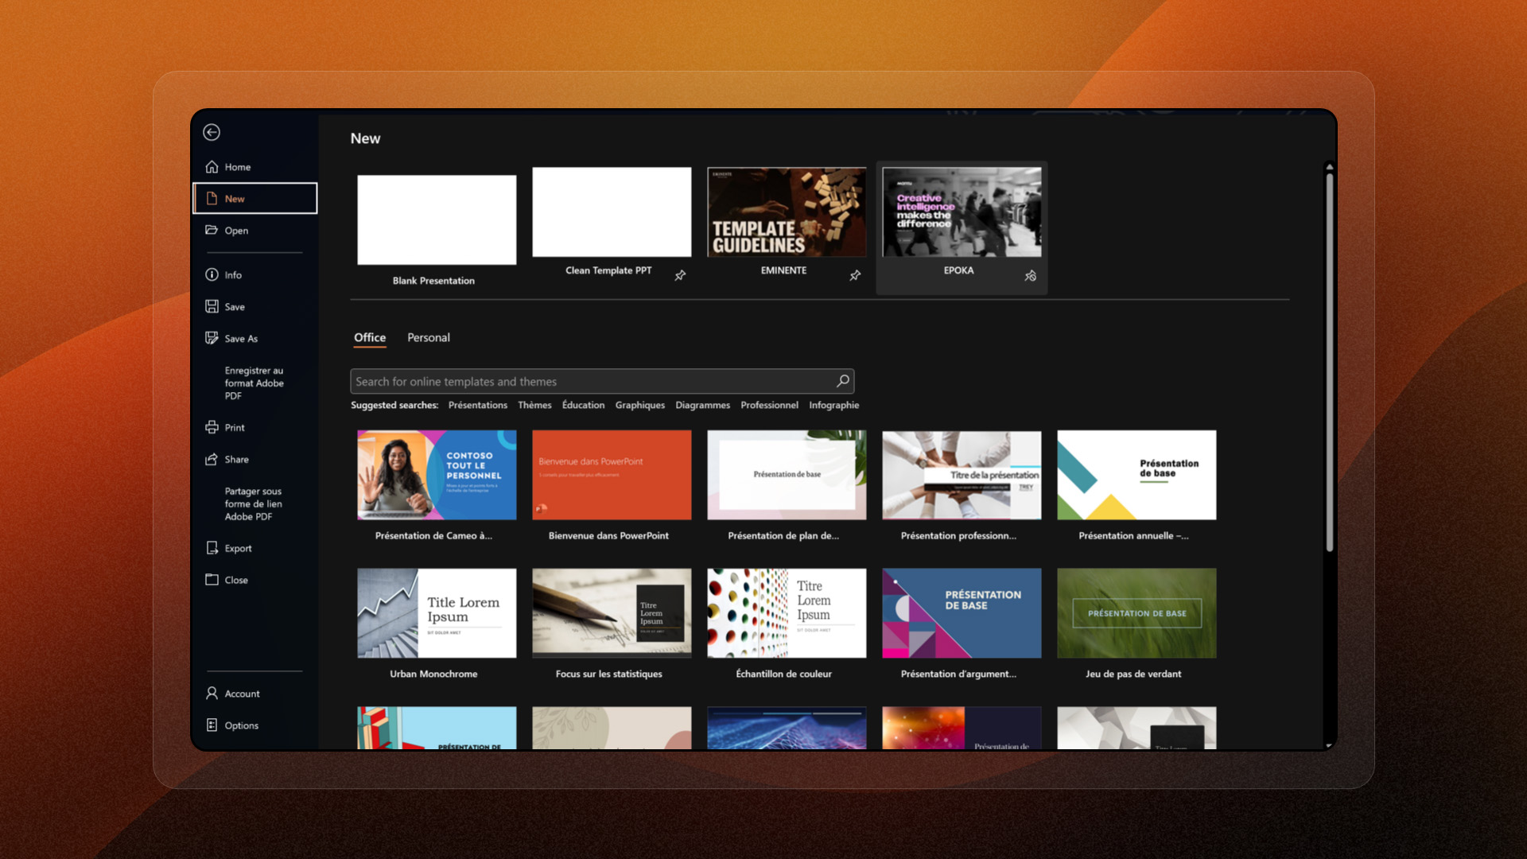
Task: Click the search magnifier icon
Action: click(x=843, y=381)
